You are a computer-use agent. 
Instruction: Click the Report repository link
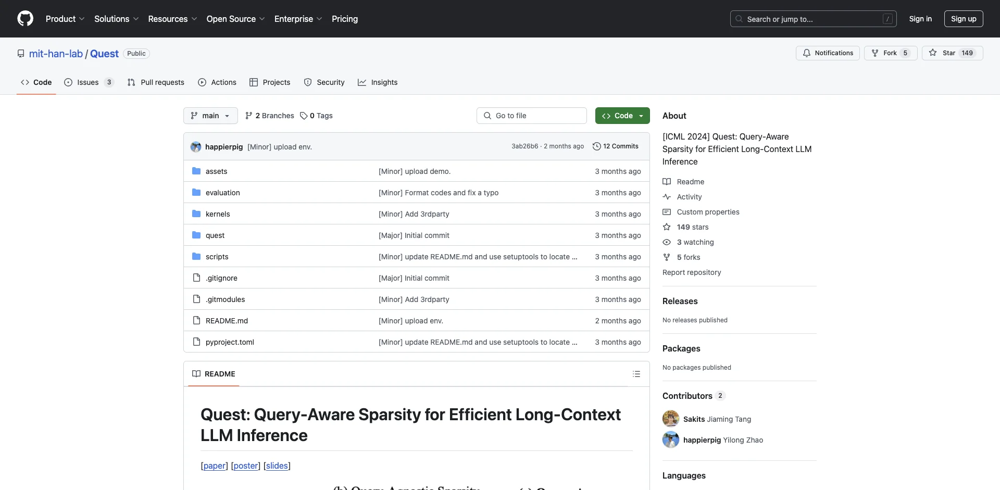click(692, 272)
